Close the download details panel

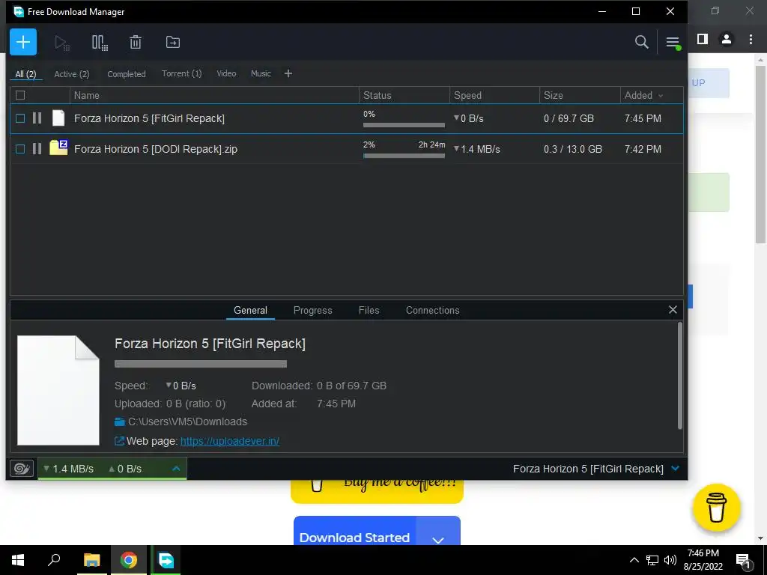pyautogui.click(x=673, y=309)
